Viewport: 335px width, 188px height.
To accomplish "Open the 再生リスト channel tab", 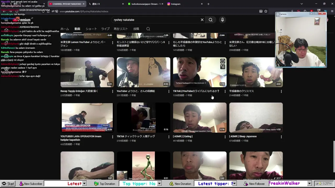I will pos(121,29).
